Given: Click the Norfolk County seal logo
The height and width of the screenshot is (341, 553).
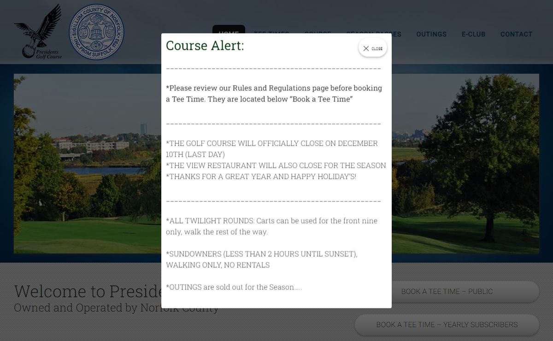Looking at the screenshot, I should (97, 32).
